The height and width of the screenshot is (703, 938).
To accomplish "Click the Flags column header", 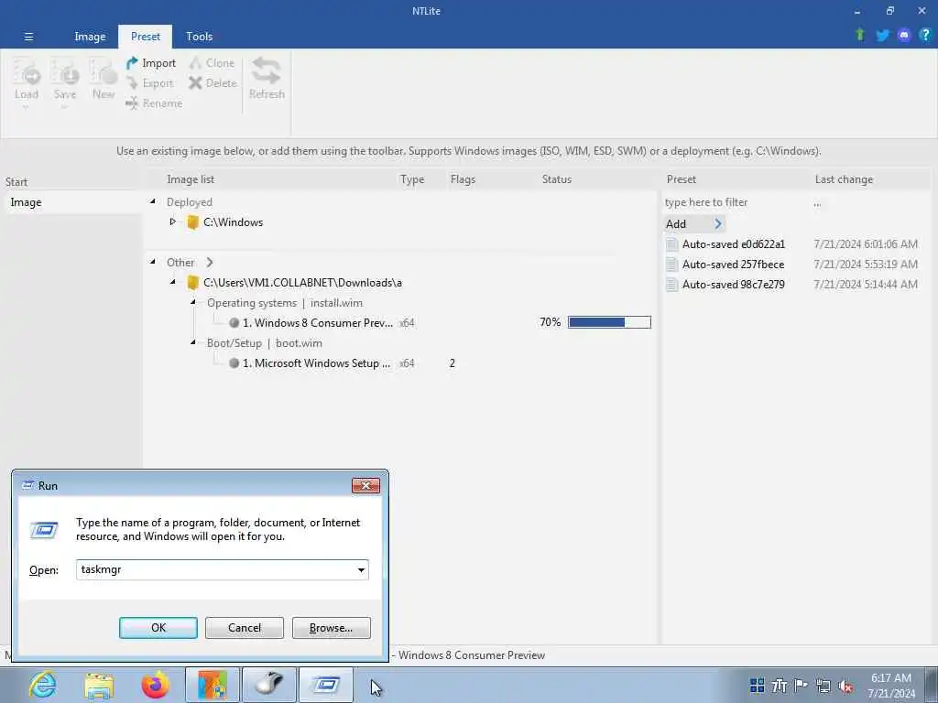I will click(x=463, y=179).
